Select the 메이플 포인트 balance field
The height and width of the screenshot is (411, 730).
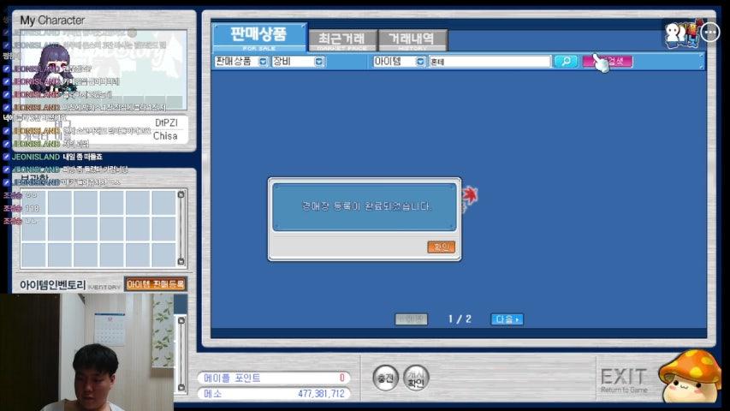[x=274, y=378]
